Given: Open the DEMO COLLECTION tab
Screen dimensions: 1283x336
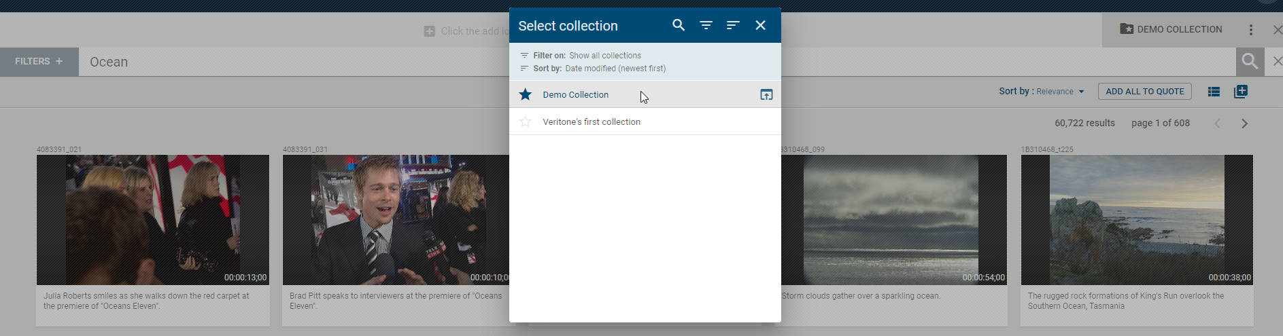Looking at the screenshot, I should 1171,29.
